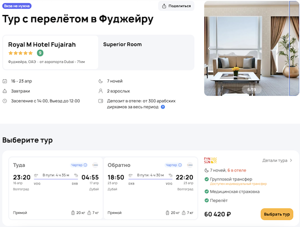Click the Поделиться share button
The height and width of the screenshot is (227, 300).
coord(176,6)
